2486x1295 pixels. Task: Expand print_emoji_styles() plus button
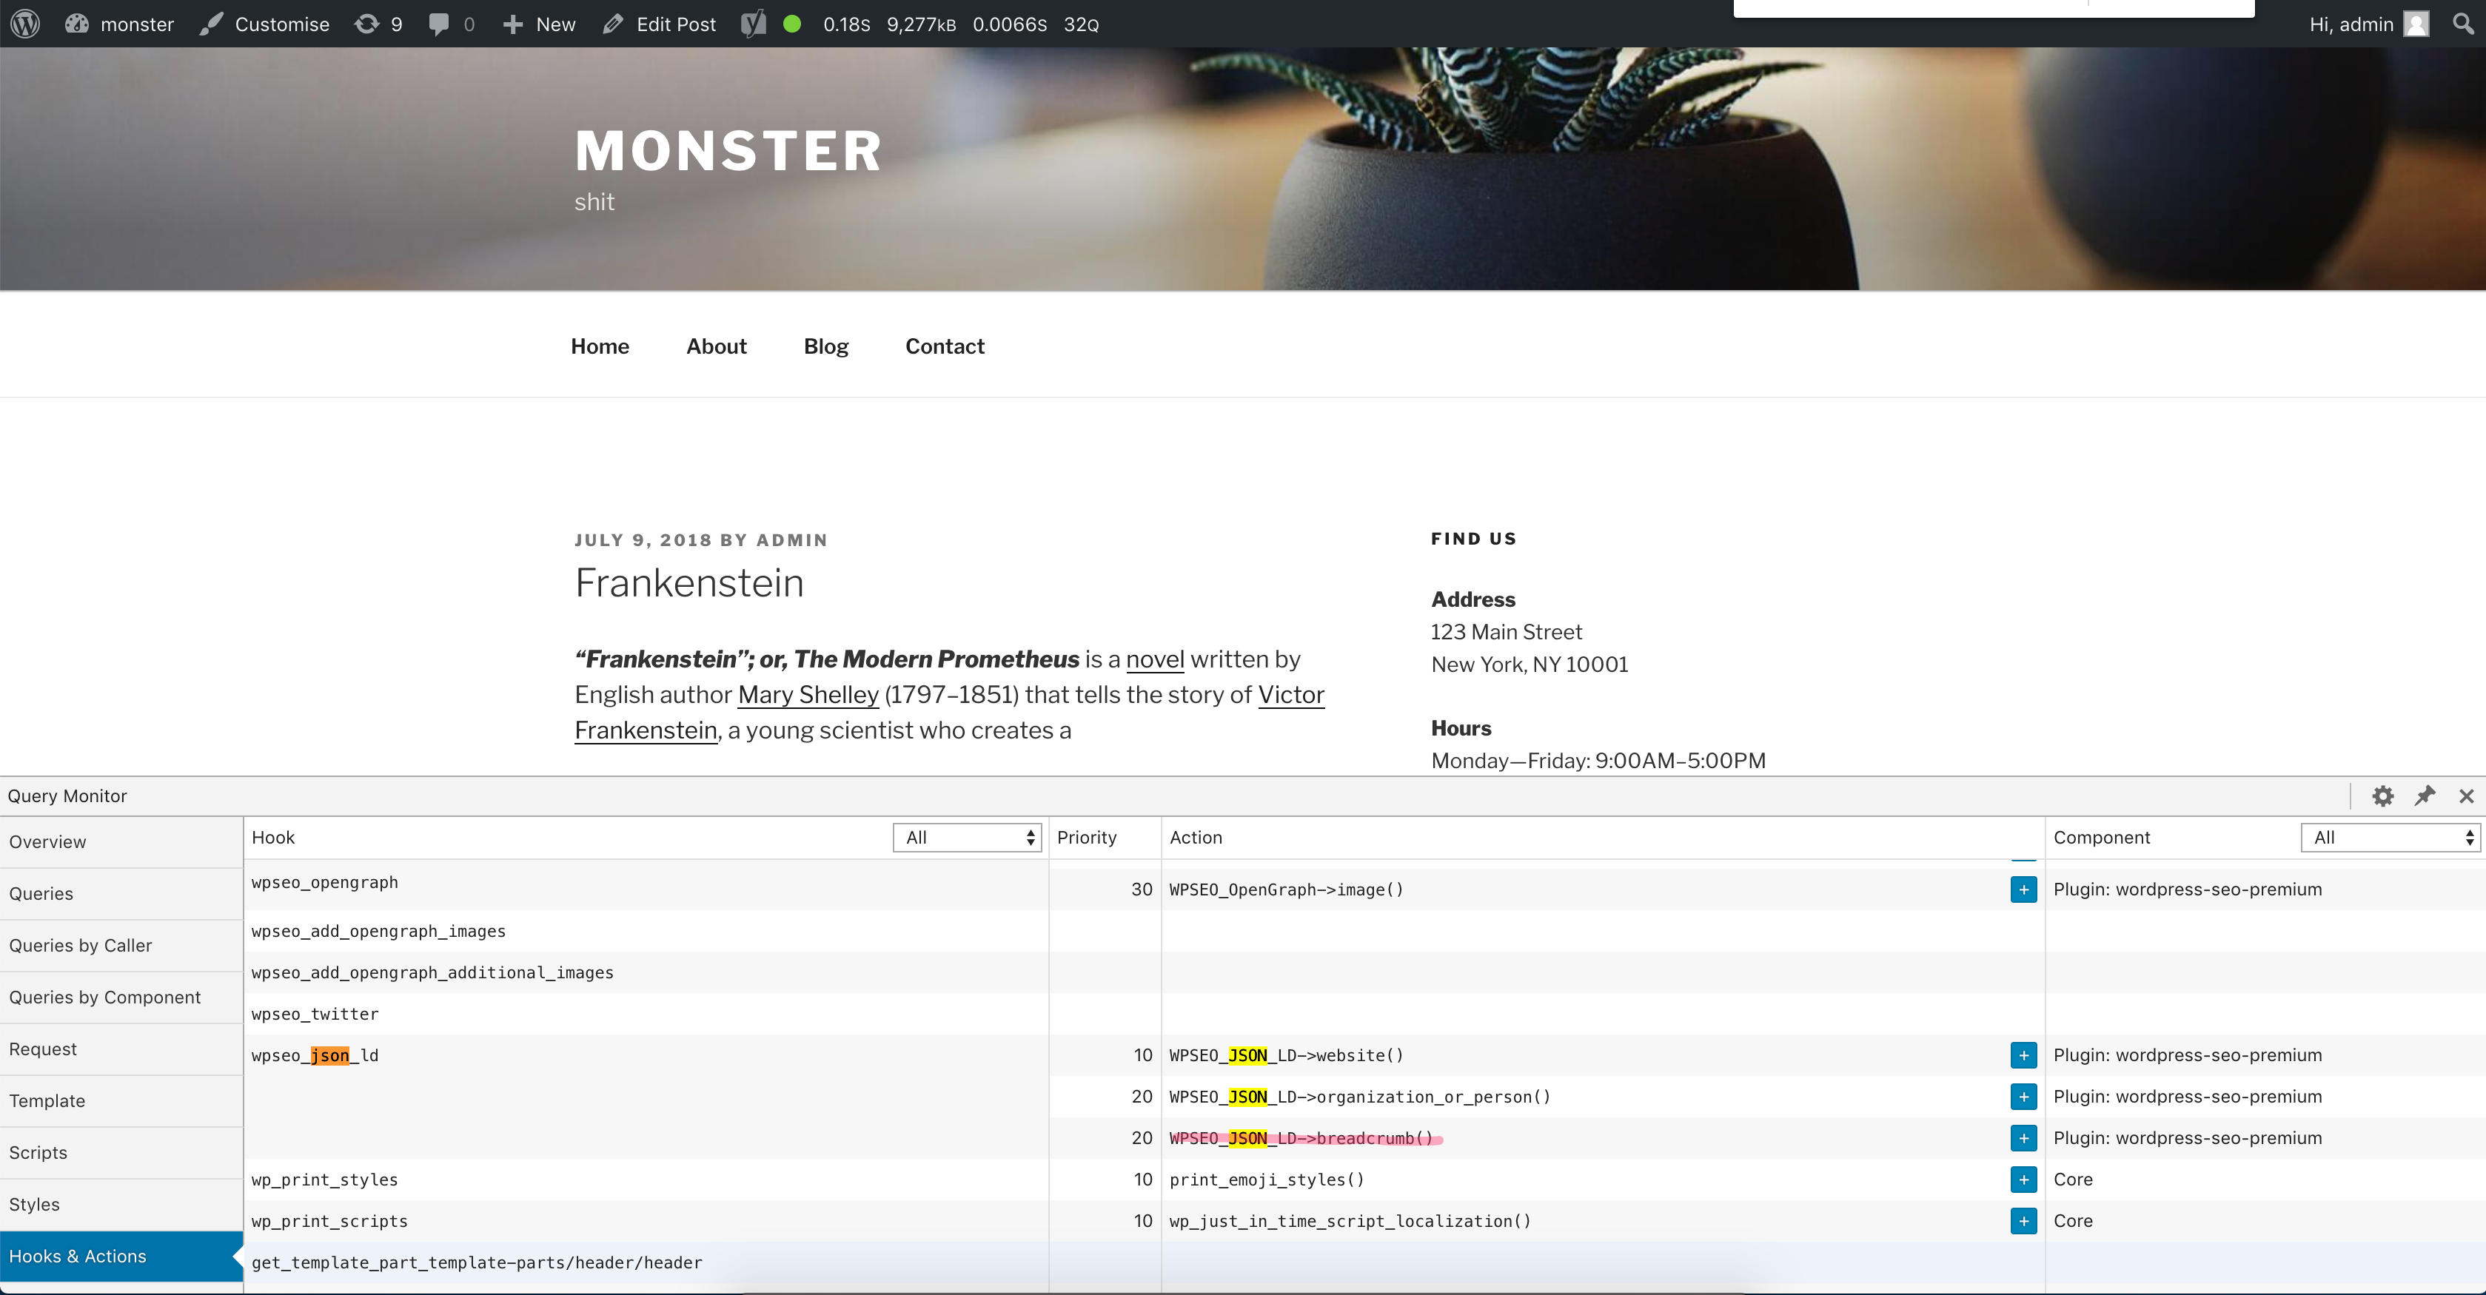point(2024,1180)
